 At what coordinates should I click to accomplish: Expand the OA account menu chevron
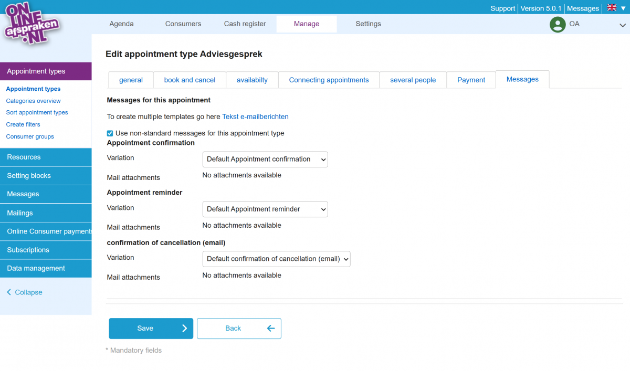(x=622, y=25)
